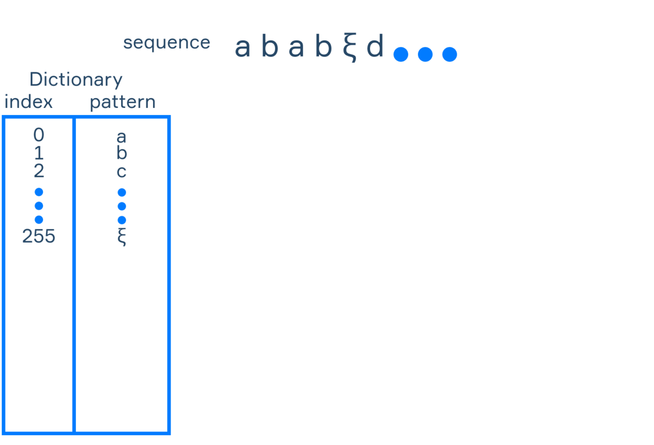
Task: Click the middle blue dot in index column
Action: pos(39,206)
